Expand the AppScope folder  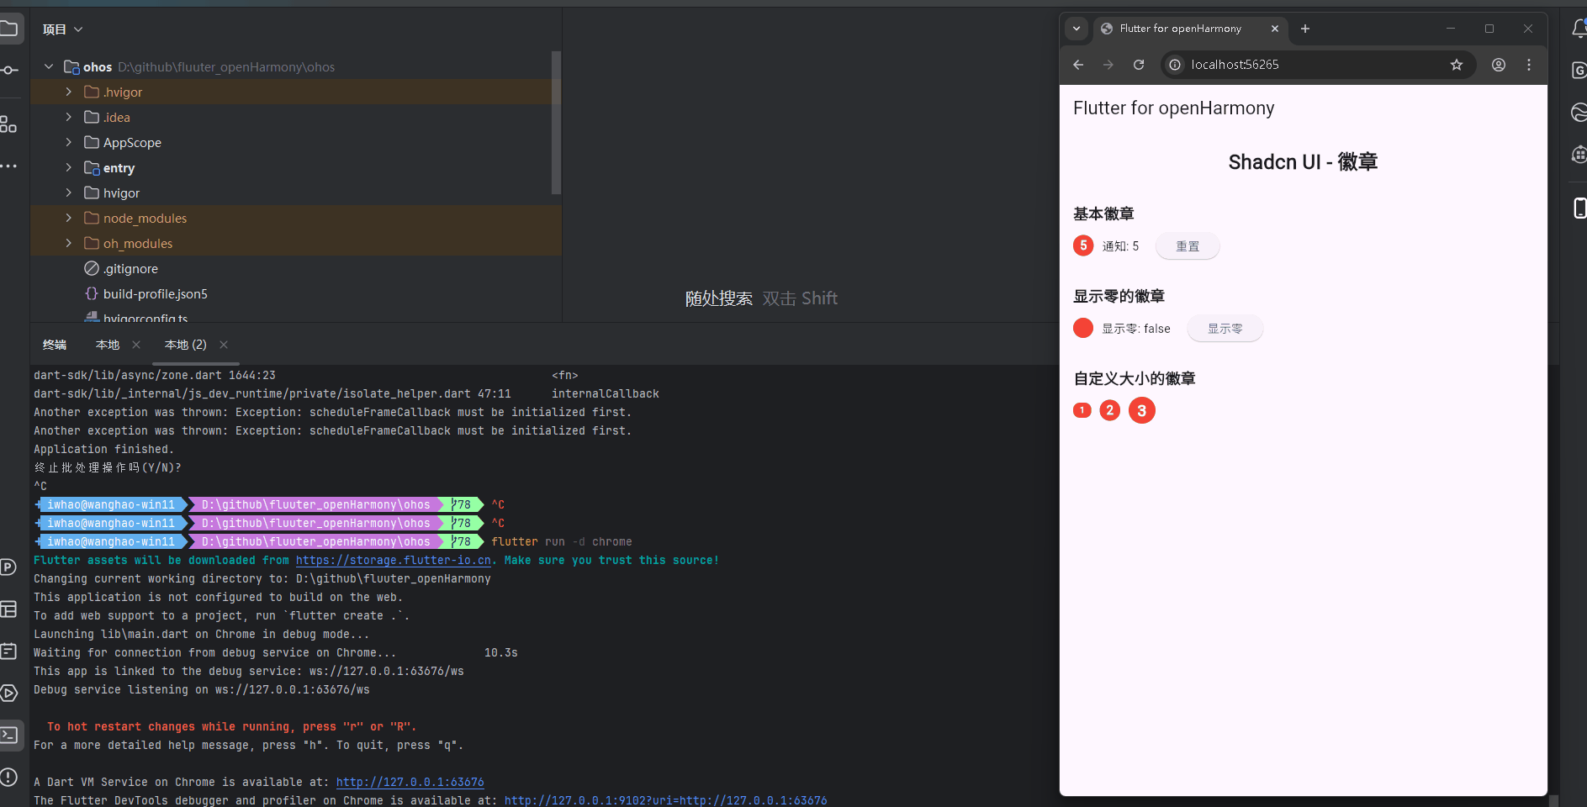coord(69,142)
